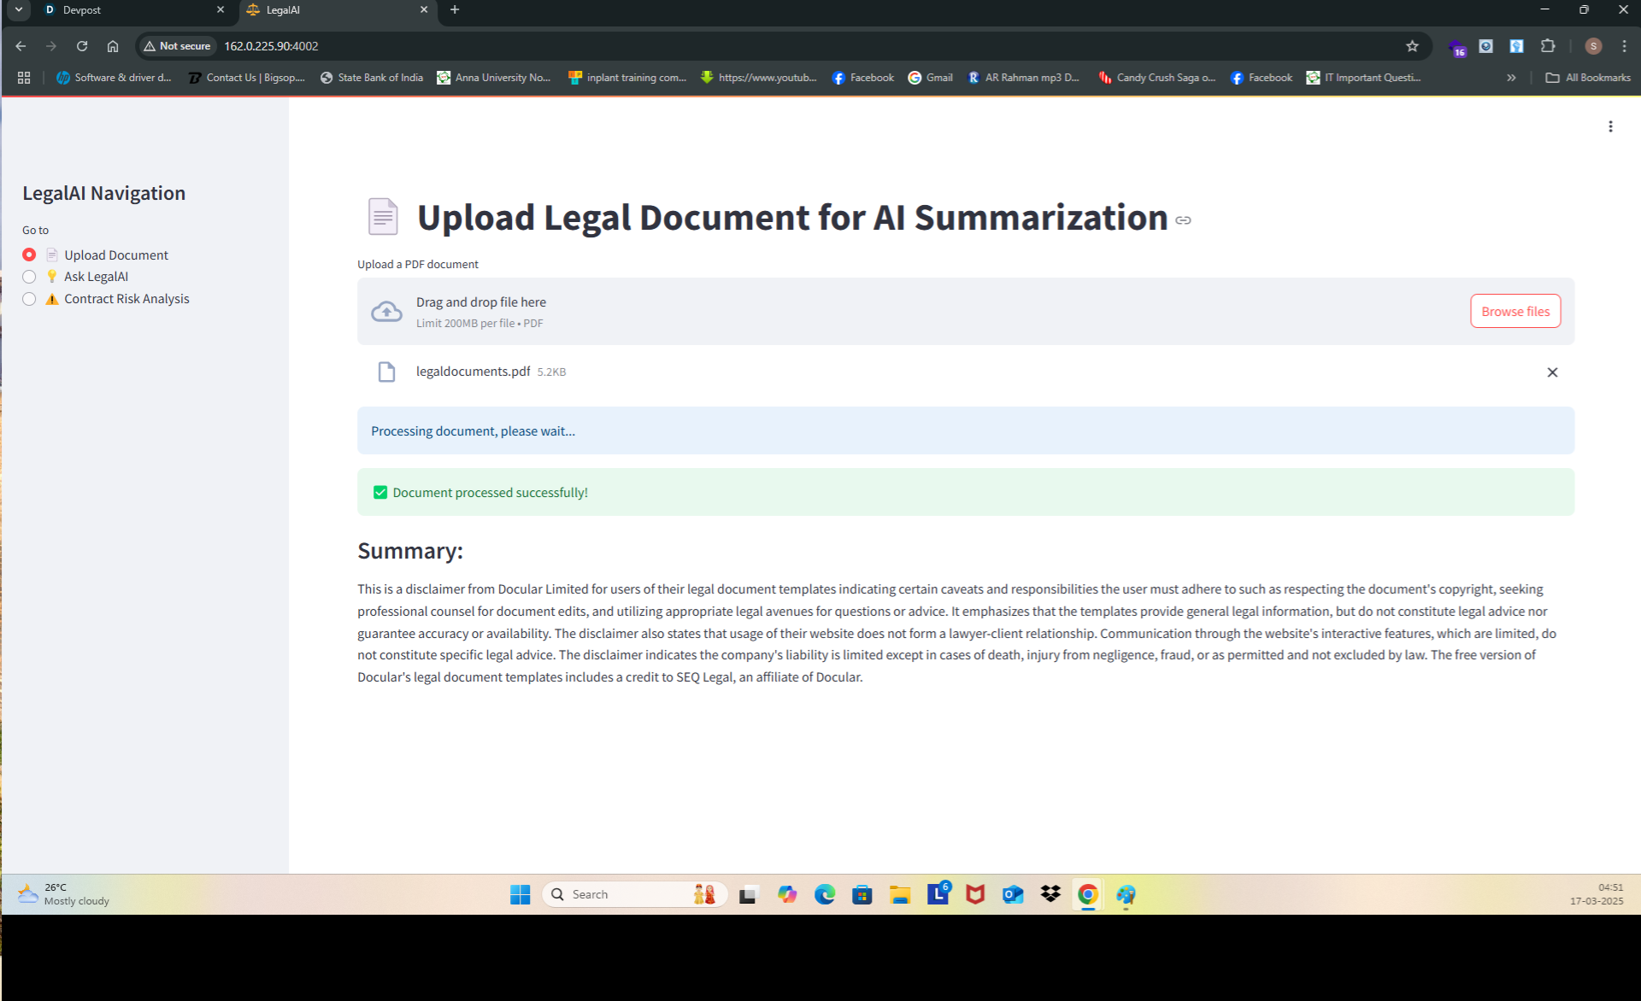Open the Streamlit three-dot main menu
Viewport: 1641px width, 1001px height.
point(1610,126)
